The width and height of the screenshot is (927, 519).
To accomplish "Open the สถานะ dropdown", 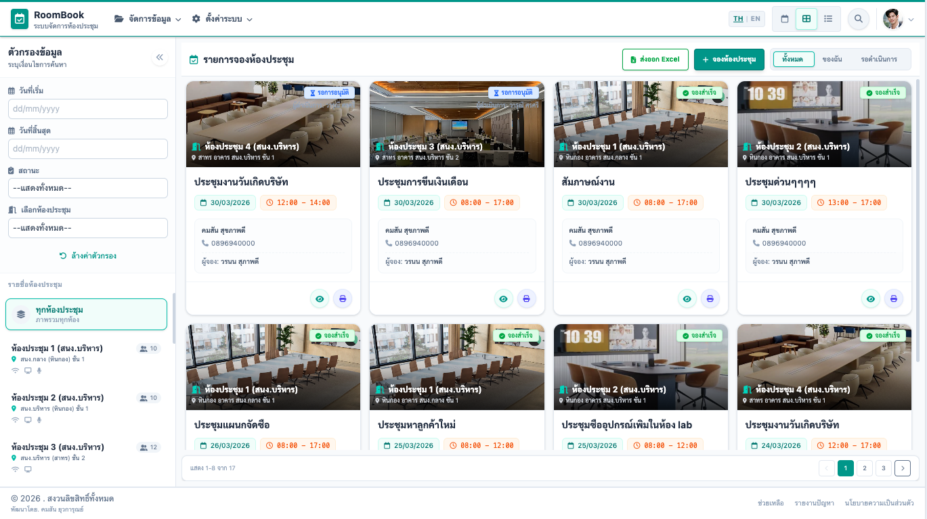I will (x=88, y=188).
